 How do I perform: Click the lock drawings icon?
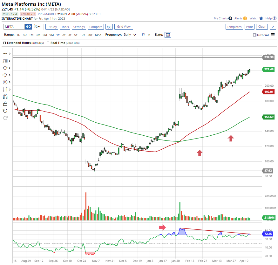click(5, 104)
